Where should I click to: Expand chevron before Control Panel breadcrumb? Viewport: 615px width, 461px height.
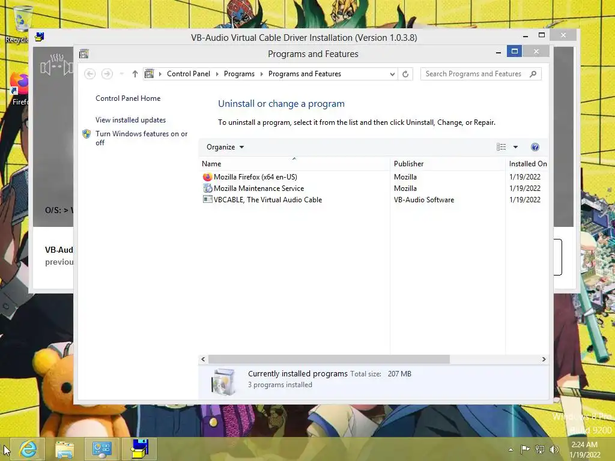160,74
